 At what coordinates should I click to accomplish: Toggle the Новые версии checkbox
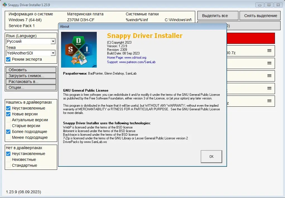click(x=8, y=114)
